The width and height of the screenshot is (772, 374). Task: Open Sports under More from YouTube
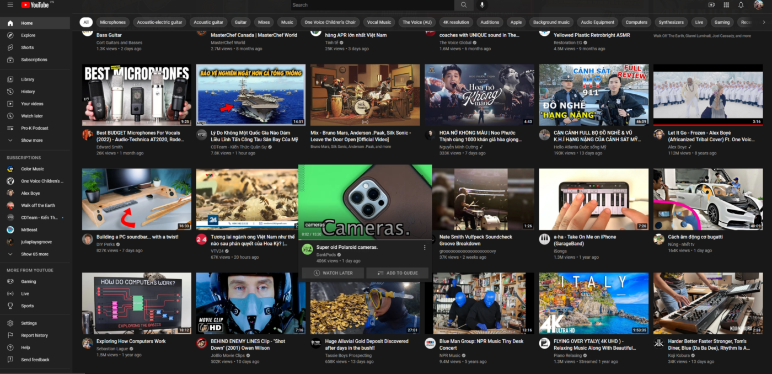point(35,306)
